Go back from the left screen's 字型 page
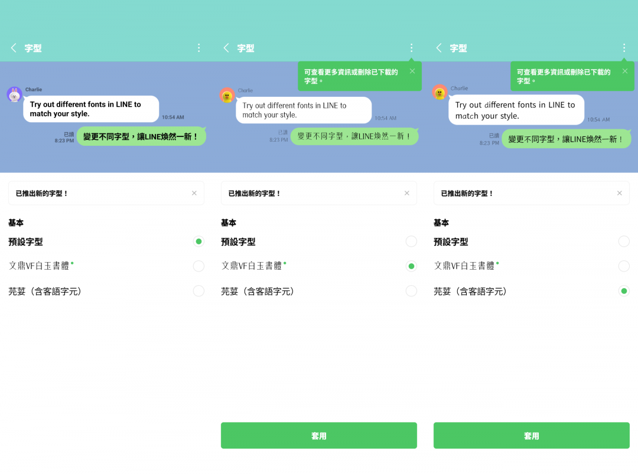 pos(14,48)
